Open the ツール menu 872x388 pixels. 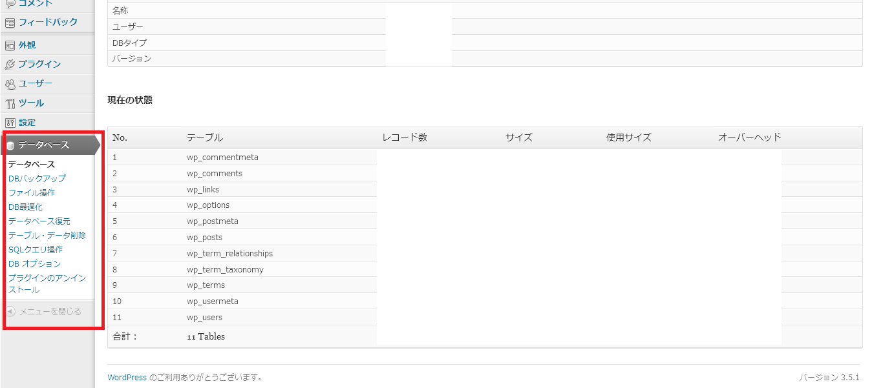tap(31, 103)
